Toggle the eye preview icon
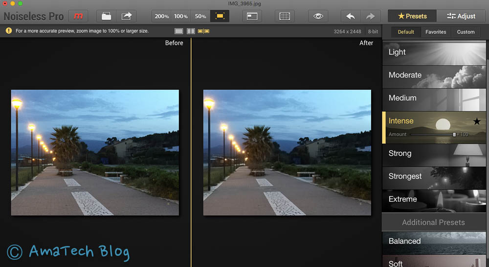 (318, 16)
